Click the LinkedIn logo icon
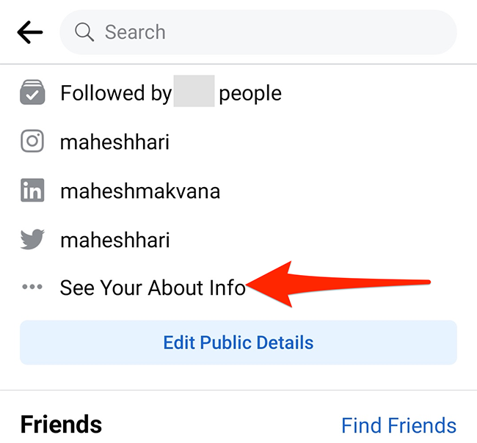This screenshot has height=443, width=477. point(32,191)
